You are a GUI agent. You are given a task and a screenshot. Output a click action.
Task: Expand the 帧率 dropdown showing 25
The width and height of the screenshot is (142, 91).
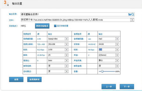click(x=67, y=55)
